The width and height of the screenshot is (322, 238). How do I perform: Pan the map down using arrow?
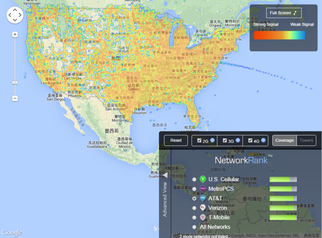tap(15, 21)
